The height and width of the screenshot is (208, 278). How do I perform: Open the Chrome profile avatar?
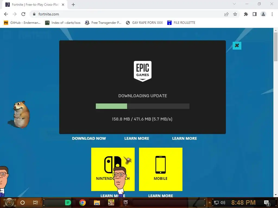263,14
